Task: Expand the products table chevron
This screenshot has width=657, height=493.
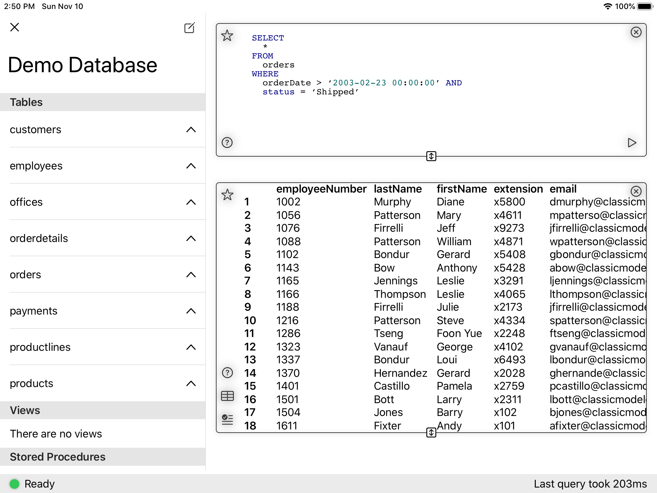Action: tap(191, 384)
